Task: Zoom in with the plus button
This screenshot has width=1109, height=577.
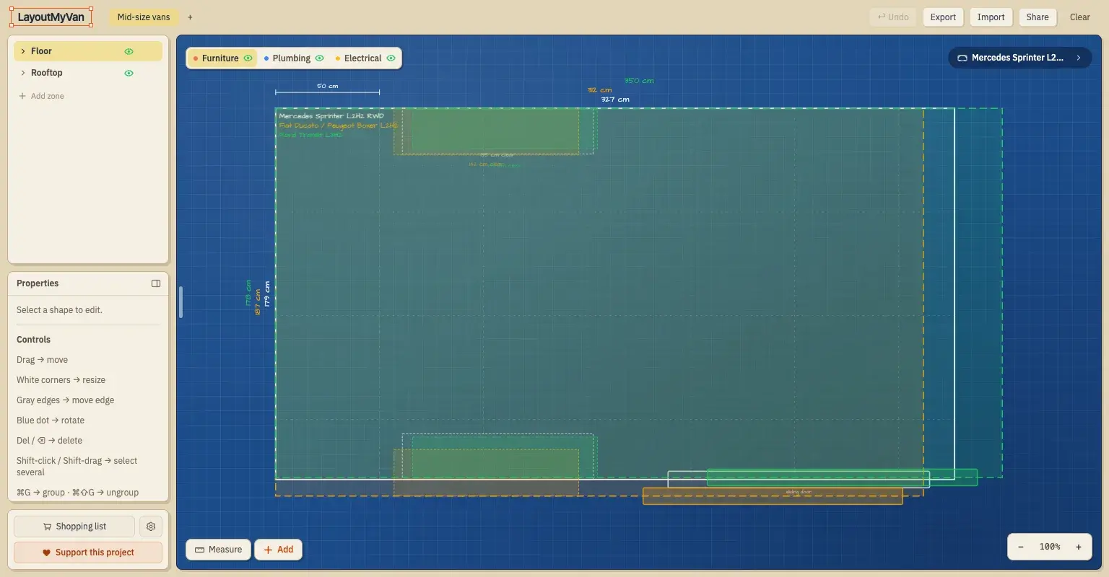Action: pos(1079,547)
